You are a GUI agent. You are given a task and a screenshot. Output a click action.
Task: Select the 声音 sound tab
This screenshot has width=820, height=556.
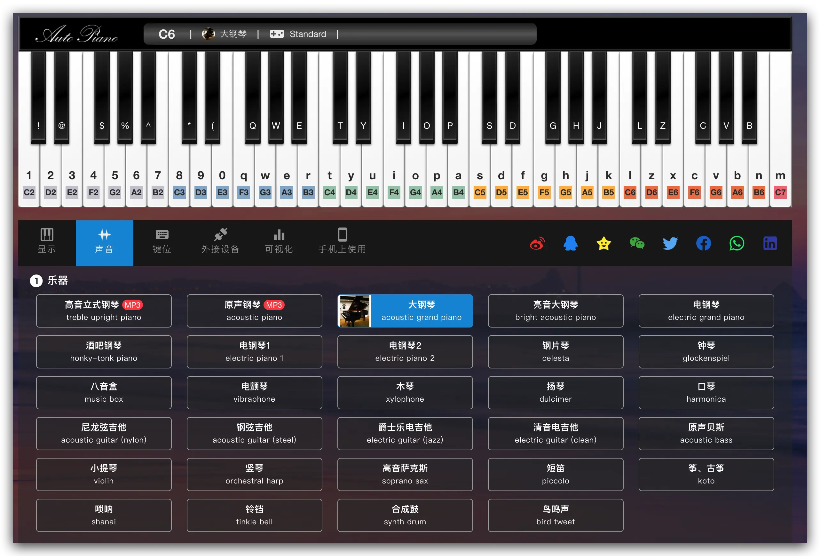(x=105, y=243)
